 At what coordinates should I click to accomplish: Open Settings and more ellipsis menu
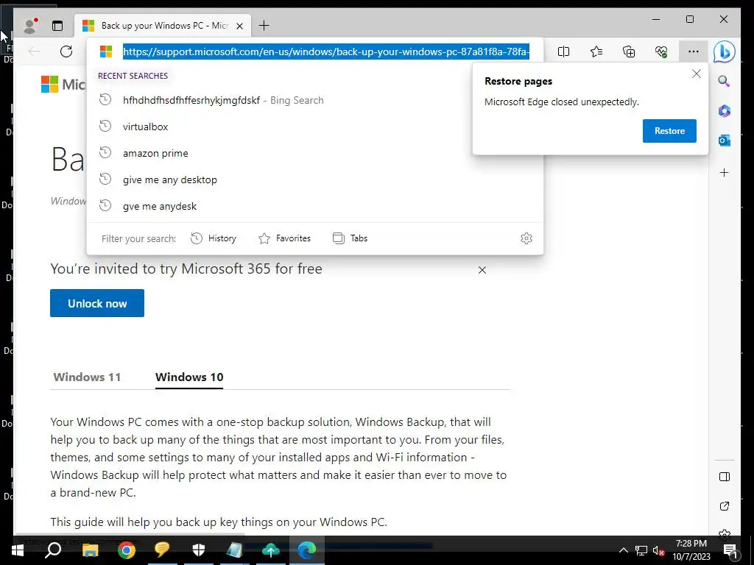point(693,51)
